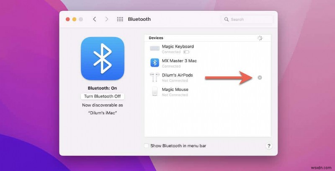The image size is (335, 171).
Task: Click the magnifying glass search icon
Action: coord(226,19)
